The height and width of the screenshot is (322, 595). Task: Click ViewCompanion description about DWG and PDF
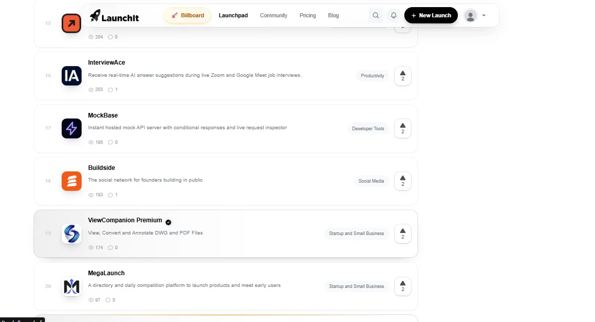pos(145,233)
